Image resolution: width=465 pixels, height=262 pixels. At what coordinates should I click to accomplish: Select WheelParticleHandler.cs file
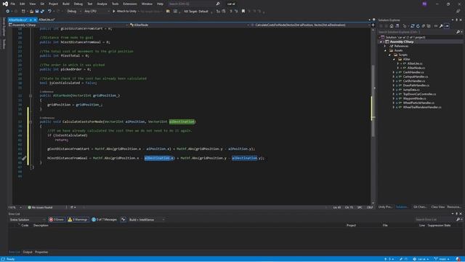[x=418, y=103]
